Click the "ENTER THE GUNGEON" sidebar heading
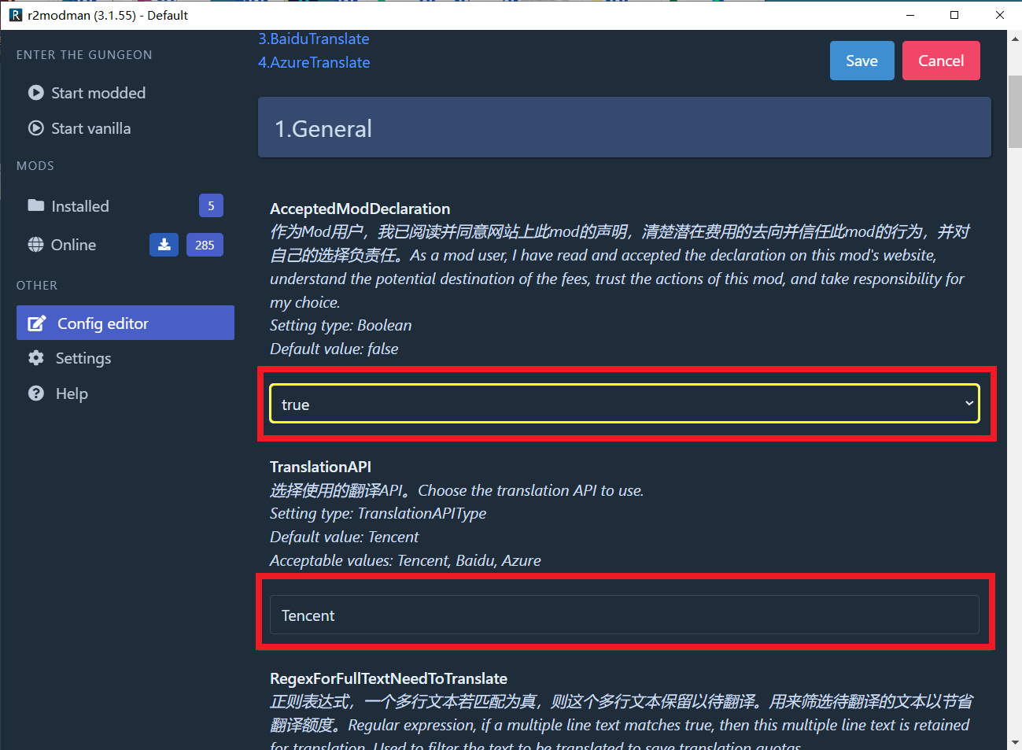 coord(84,55)
